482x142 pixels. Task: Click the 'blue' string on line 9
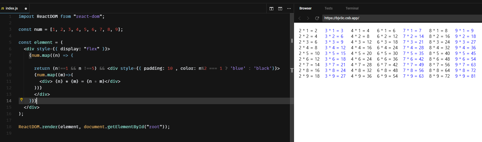coord(238,68)
